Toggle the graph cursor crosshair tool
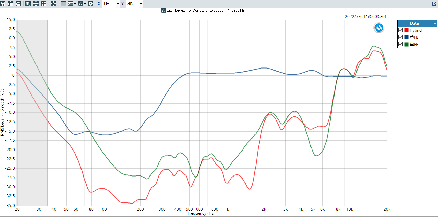Screen dimensions: 438x217 coord(53,4)
